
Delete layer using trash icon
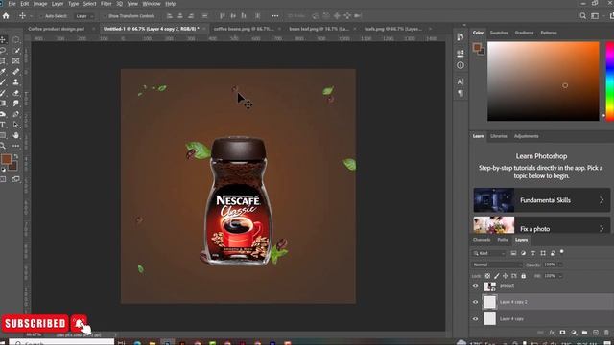[606, 333]
